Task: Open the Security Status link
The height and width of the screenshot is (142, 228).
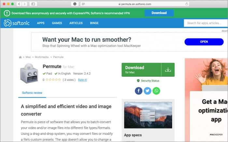Action: (148, 81)
